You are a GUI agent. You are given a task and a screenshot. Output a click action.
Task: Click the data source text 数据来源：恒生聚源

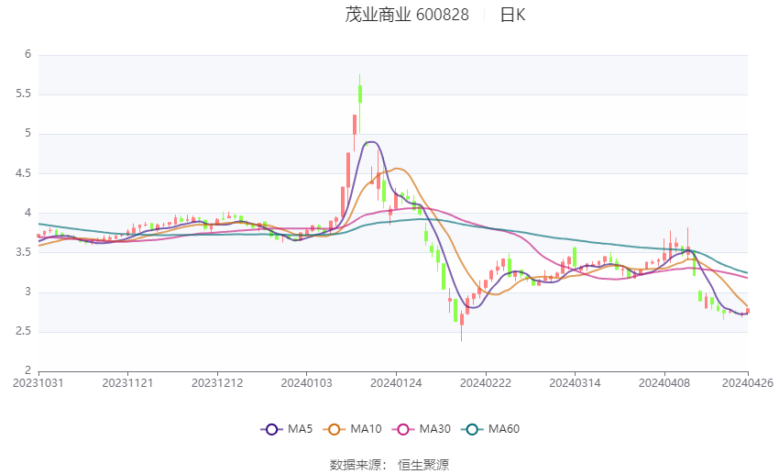click(x=389, y=465)
